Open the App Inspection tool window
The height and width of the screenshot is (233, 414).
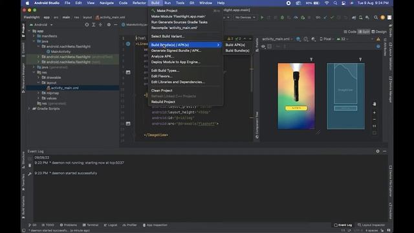click(x=155, y=225)
